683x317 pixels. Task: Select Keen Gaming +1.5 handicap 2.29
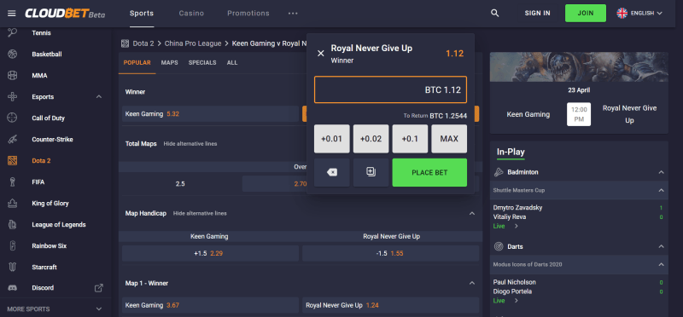(x=210, y=253)
